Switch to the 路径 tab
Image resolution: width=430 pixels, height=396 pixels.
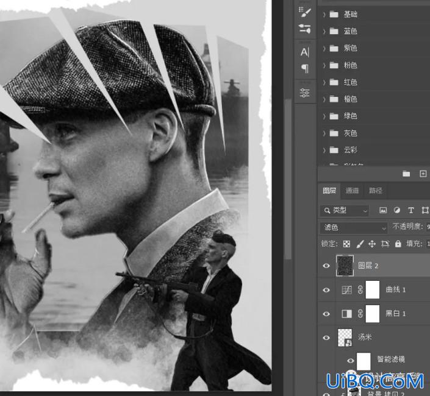tap(376, 191)
